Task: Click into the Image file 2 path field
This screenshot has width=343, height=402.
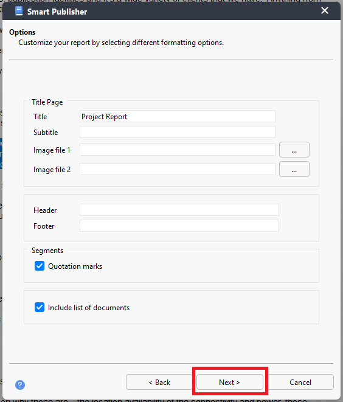Action: pos(178,169)
